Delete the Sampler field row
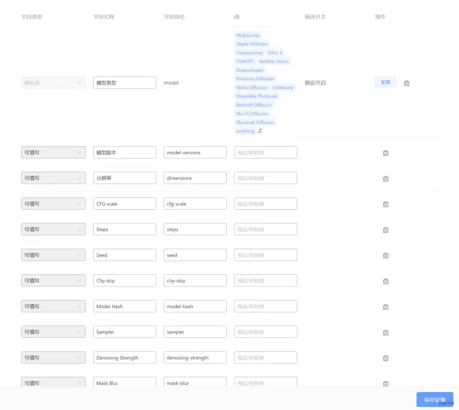459x410 pixels. tap(385, 332)
